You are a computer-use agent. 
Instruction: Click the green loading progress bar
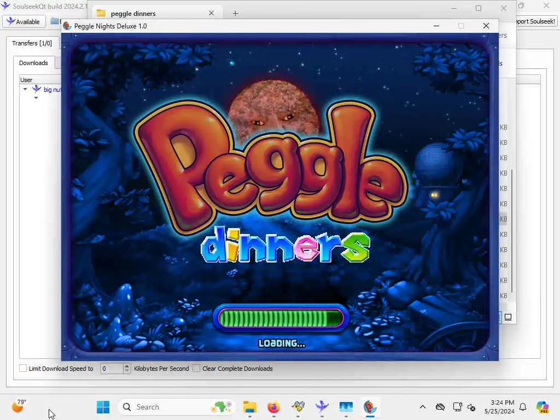pos(281,318)
